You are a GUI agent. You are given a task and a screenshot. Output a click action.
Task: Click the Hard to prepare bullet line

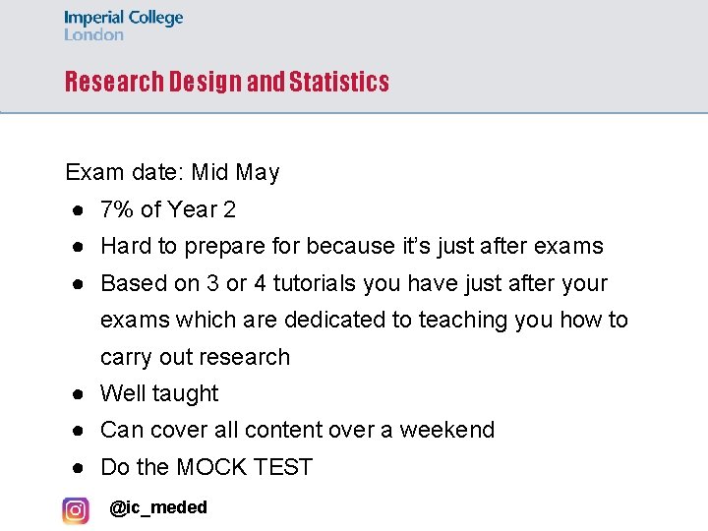pyautogui.click(x=351, y=246)
